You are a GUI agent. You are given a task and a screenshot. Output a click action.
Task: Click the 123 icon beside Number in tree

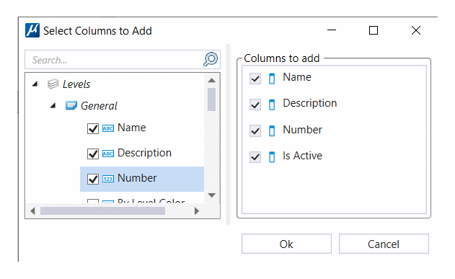[108, 179]
